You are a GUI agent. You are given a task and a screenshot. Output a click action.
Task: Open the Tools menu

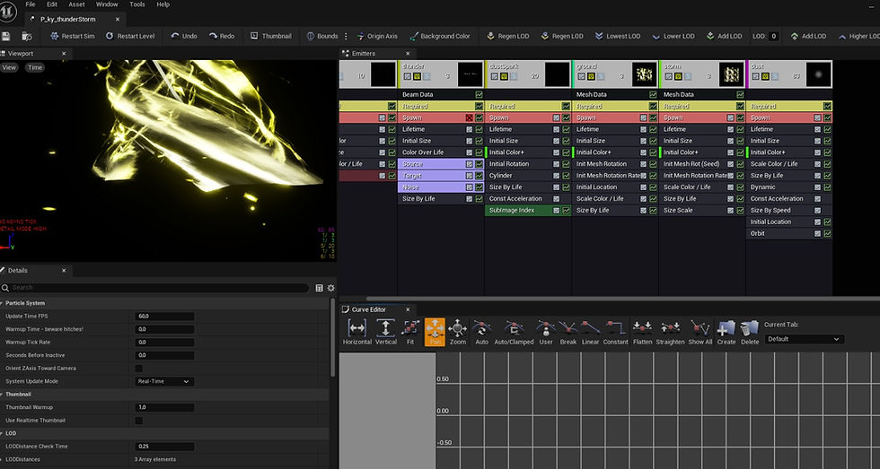pos(136,4)
